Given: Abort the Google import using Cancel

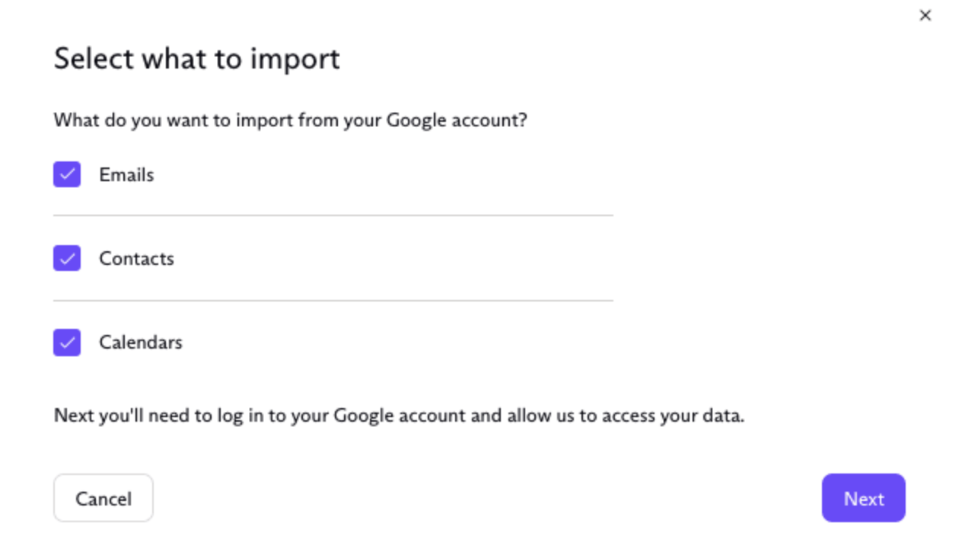Looking at the screenshot, I should [x=104, y=498].
